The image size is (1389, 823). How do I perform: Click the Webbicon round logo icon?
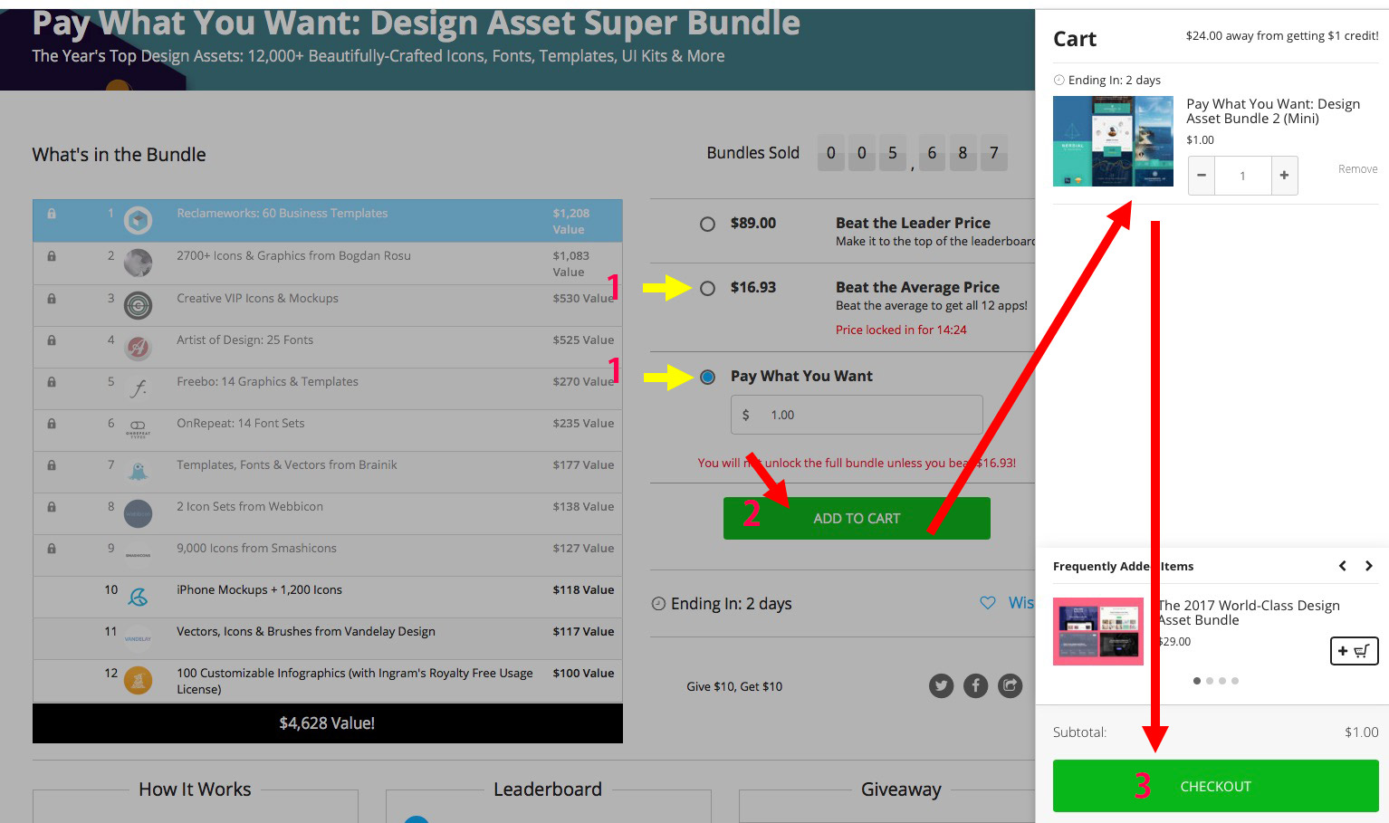[x=138, y=513]
